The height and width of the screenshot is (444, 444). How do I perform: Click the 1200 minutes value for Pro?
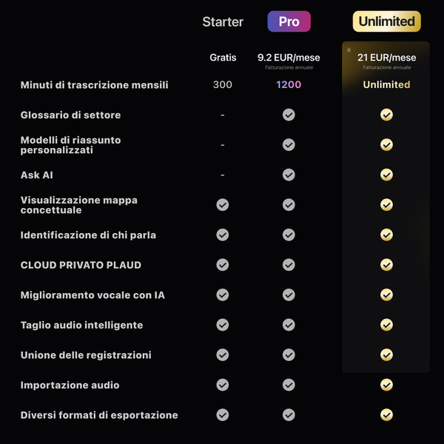[289, 85]
